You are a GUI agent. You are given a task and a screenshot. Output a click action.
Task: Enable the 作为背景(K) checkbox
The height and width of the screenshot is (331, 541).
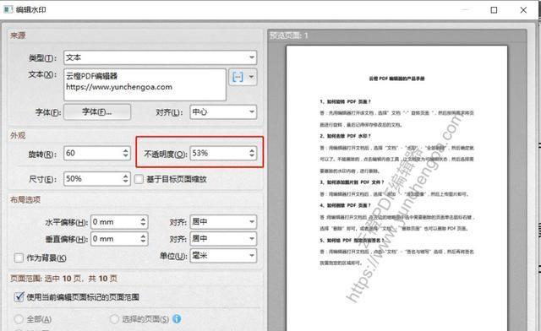point(19,258)
